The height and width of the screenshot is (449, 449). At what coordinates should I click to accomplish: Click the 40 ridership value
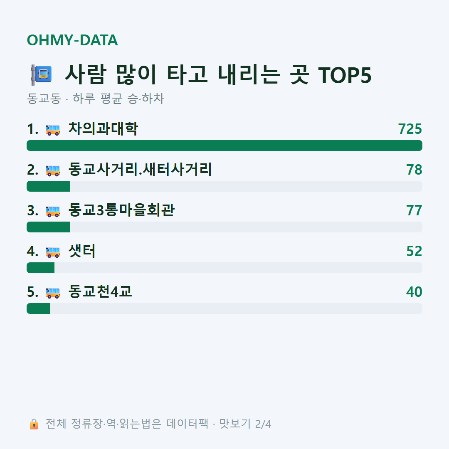pyautogui.click(x=414, y=292)
